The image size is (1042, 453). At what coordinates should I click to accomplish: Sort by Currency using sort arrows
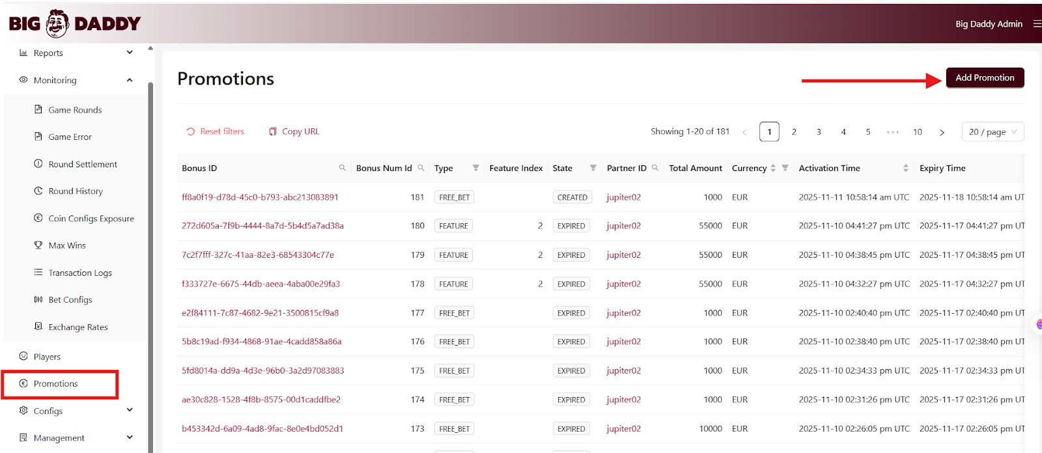coord(773,168)
